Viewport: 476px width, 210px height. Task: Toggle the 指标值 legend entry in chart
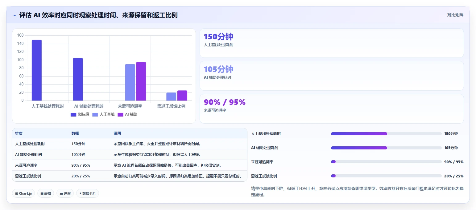click(x=80, y=114)
